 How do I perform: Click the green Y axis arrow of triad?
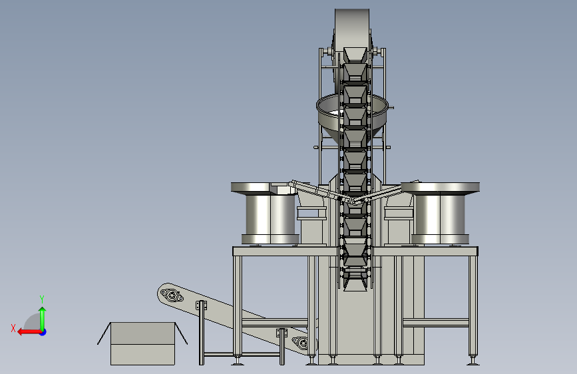[x=43, y=318]
